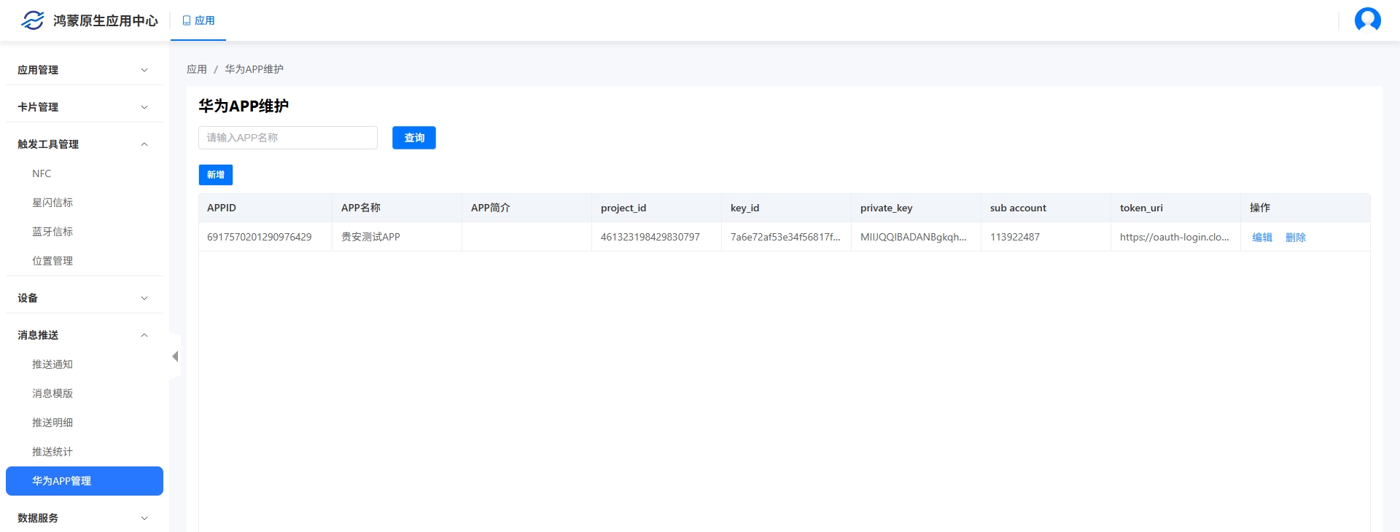Click the project_id column header
The width and height of the screenshot is (1400, 532).
pos(656,208)
